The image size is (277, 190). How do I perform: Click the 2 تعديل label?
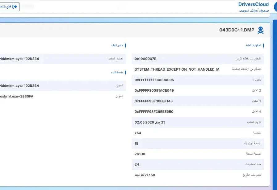257,90
